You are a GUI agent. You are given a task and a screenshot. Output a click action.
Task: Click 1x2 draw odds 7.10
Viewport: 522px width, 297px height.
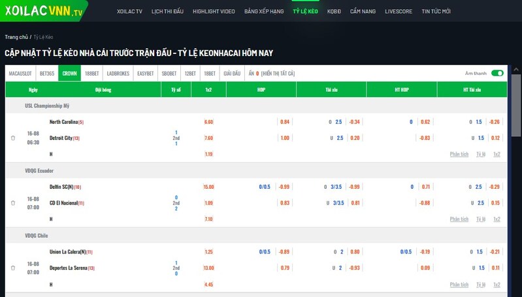(x=208, y=219)
